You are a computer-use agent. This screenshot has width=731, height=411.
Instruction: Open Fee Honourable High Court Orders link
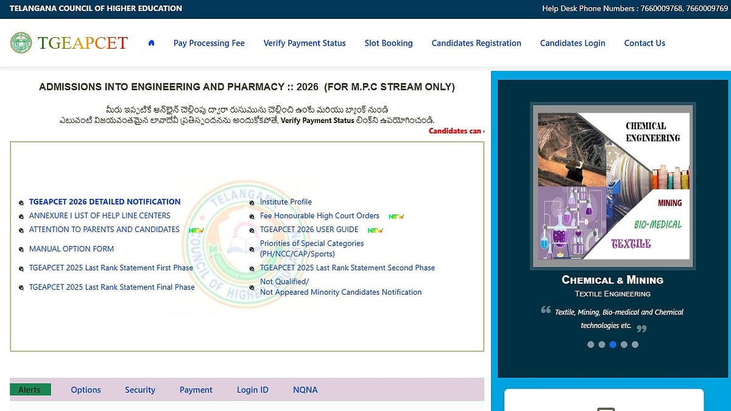click(320, 216)
